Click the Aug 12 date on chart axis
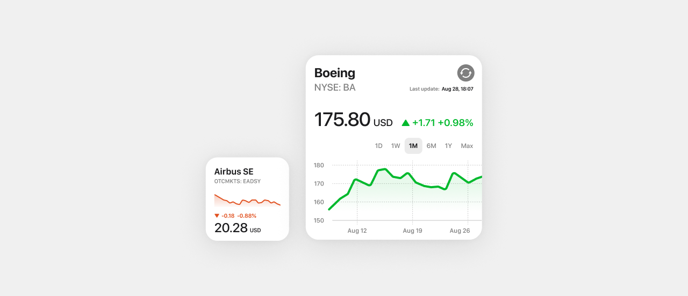This screenshot has height=296, width=688. (x=357, y=231)
